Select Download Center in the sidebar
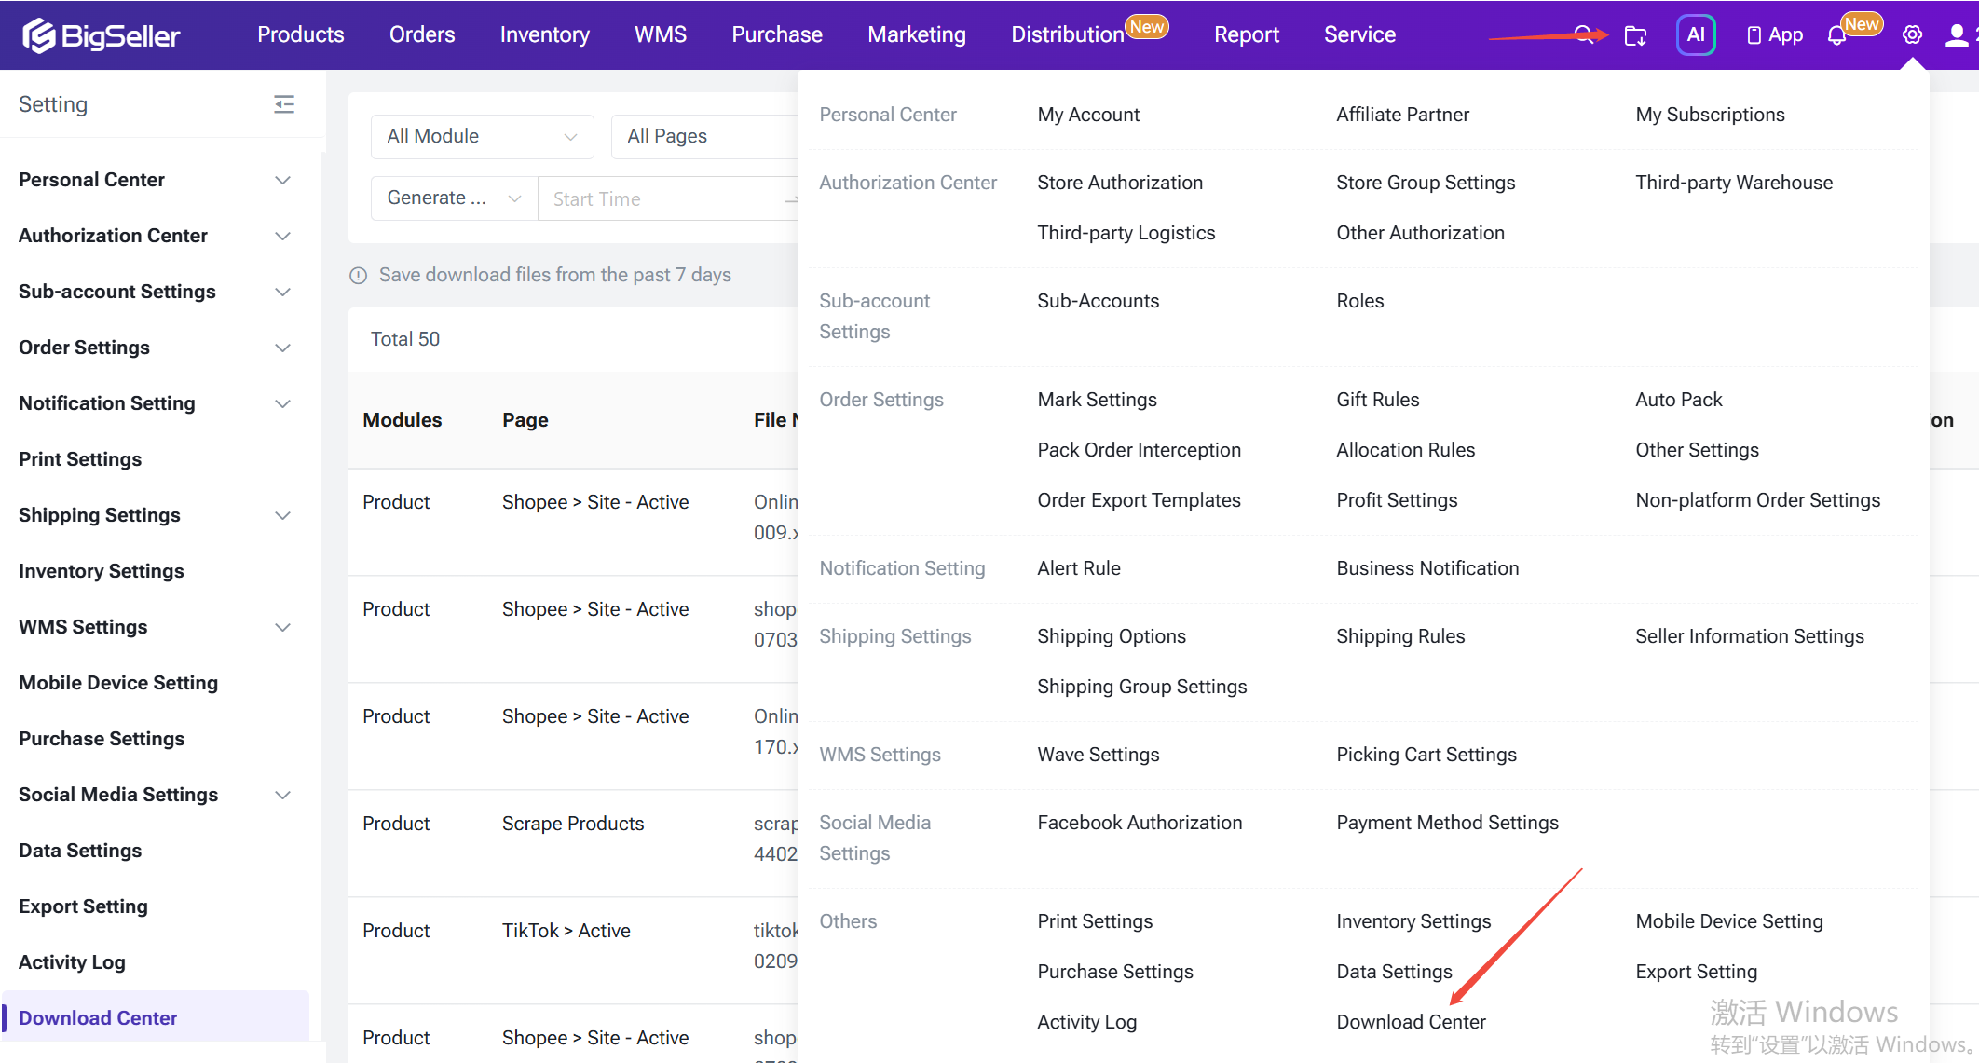The image size is (1979, 1063). 154,1017
